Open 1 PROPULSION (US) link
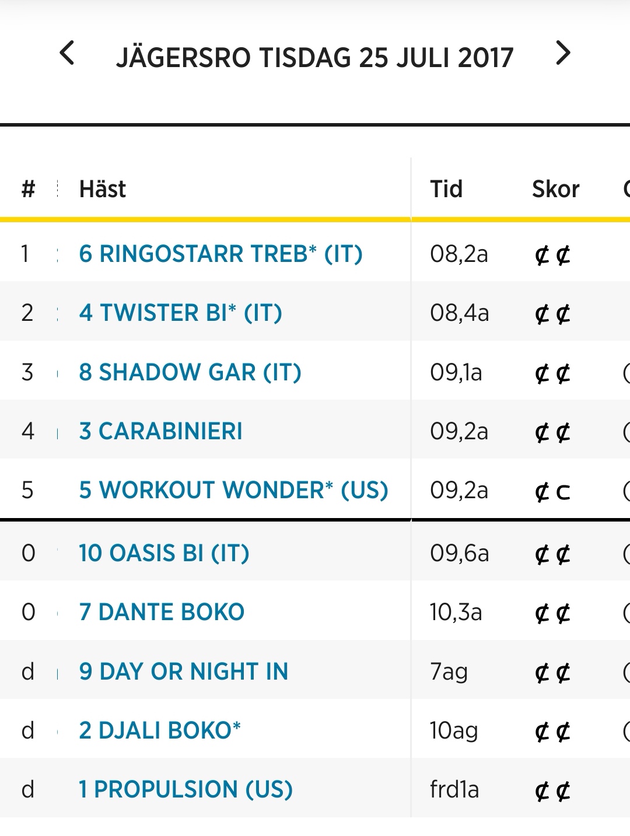This screenshot has width=630, height=836. [185, 789]
